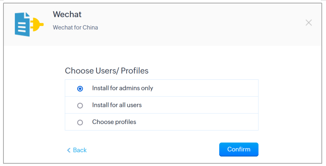326x166 pixels.
Task: Click the left chevron beside Back
Action: (x=69, y=150)
